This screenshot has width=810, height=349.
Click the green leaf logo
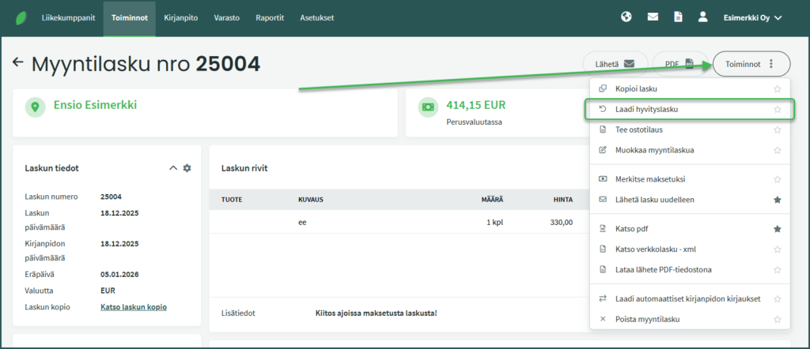pos(15,17)
